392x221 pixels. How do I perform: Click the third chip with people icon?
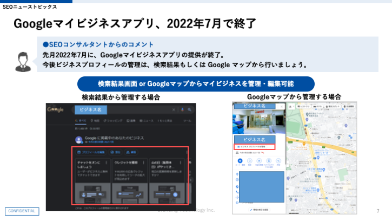point(131,152)
